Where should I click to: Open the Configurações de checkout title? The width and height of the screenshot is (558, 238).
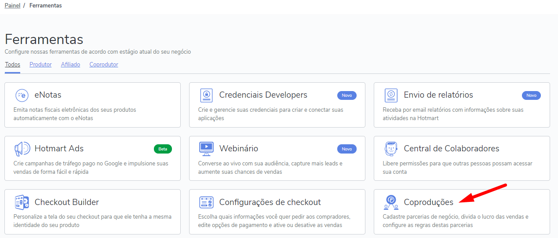270,202
